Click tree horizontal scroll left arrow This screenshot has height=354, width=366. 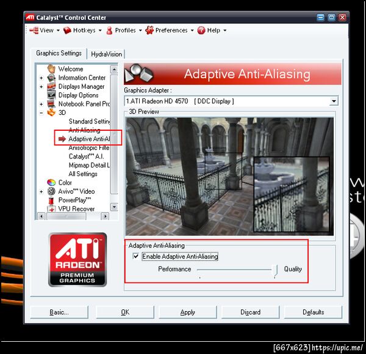(x=41, y=216)
